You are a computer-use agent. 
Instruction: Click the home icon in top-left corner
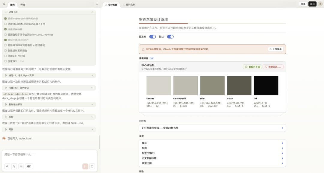point(4,4)
